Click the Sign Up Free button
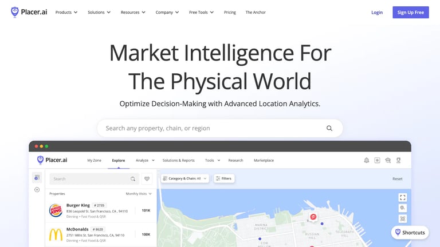 [411, 13]
